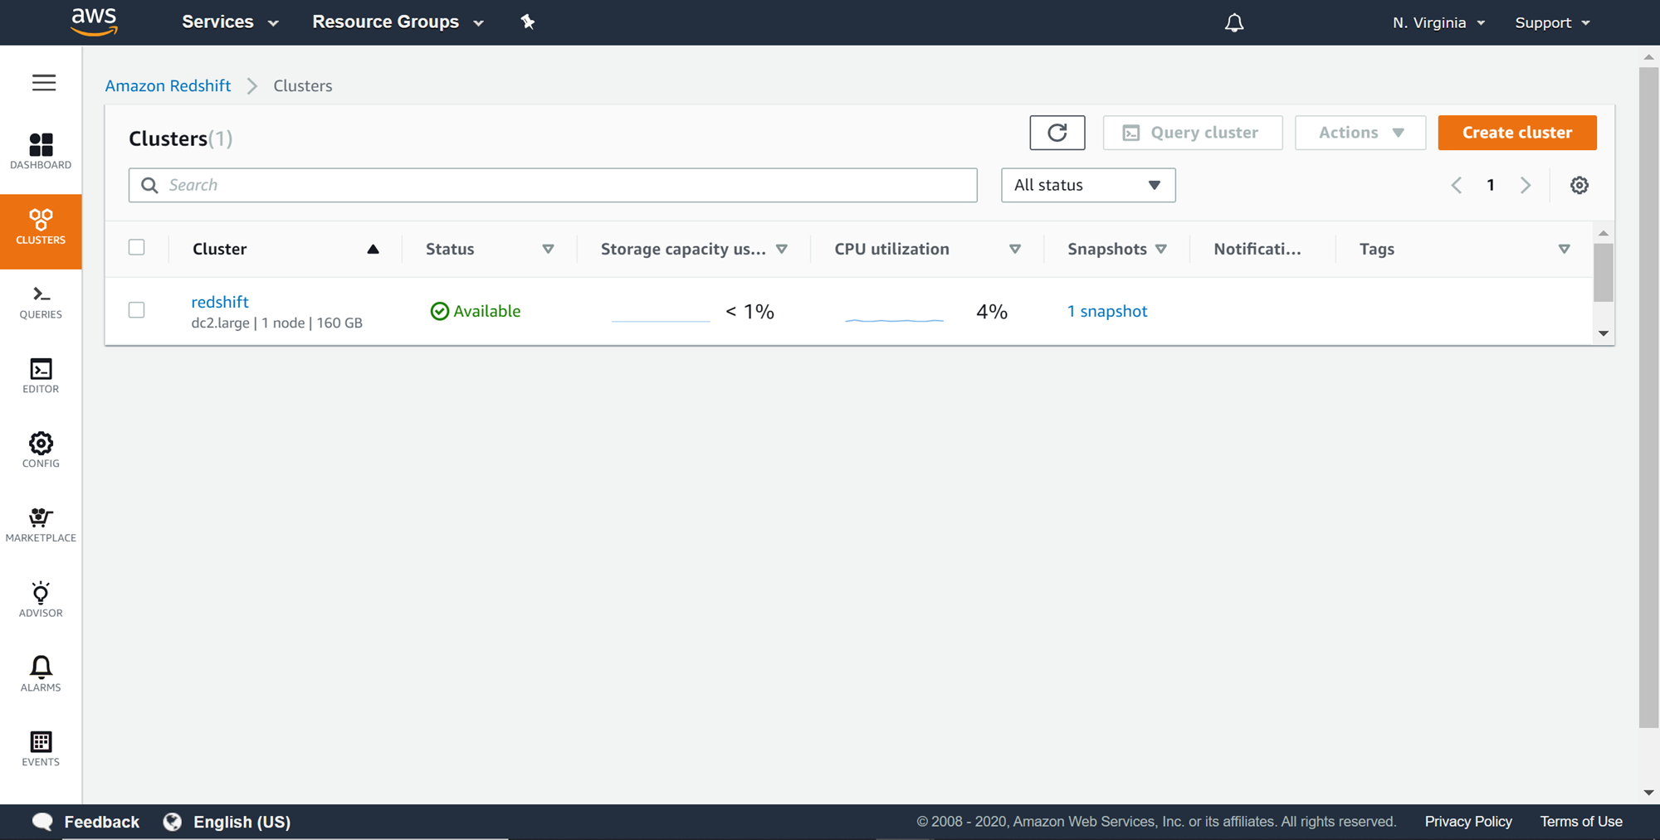Sort by Tags column arrow
1660x840 pixels.
(1565, 249)
